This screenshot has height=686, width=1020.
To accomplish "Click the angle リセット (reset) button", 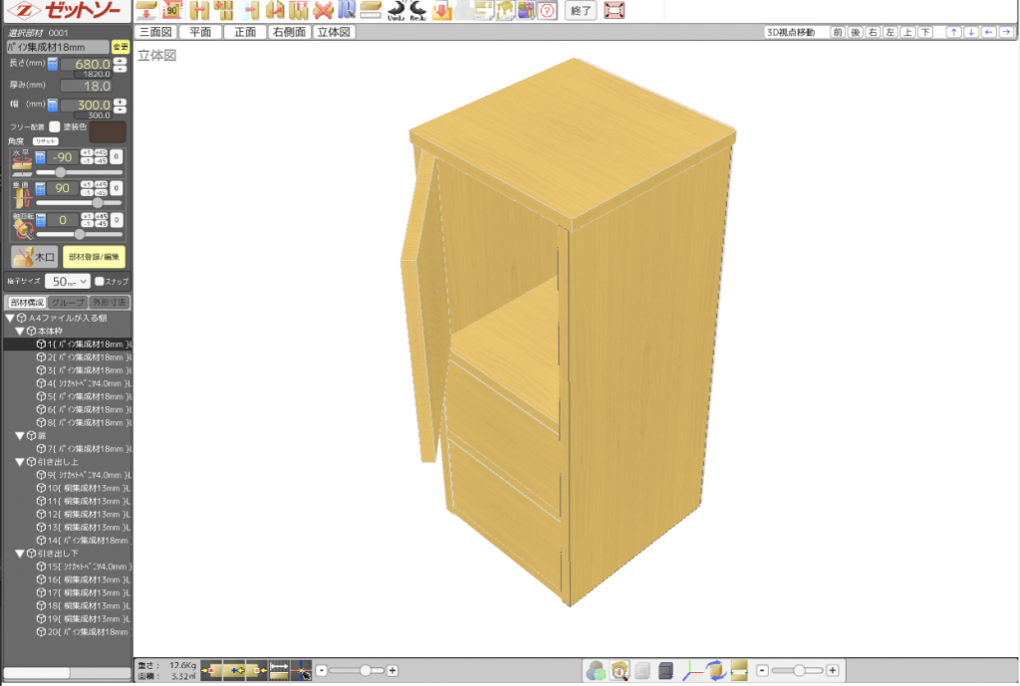I will pyautogui.click(x=46, y=141).
